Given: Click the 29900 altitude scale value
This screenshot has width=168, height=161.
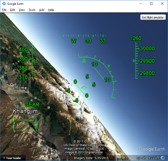Looking at the screenshot, I should [x=147, y=61].
